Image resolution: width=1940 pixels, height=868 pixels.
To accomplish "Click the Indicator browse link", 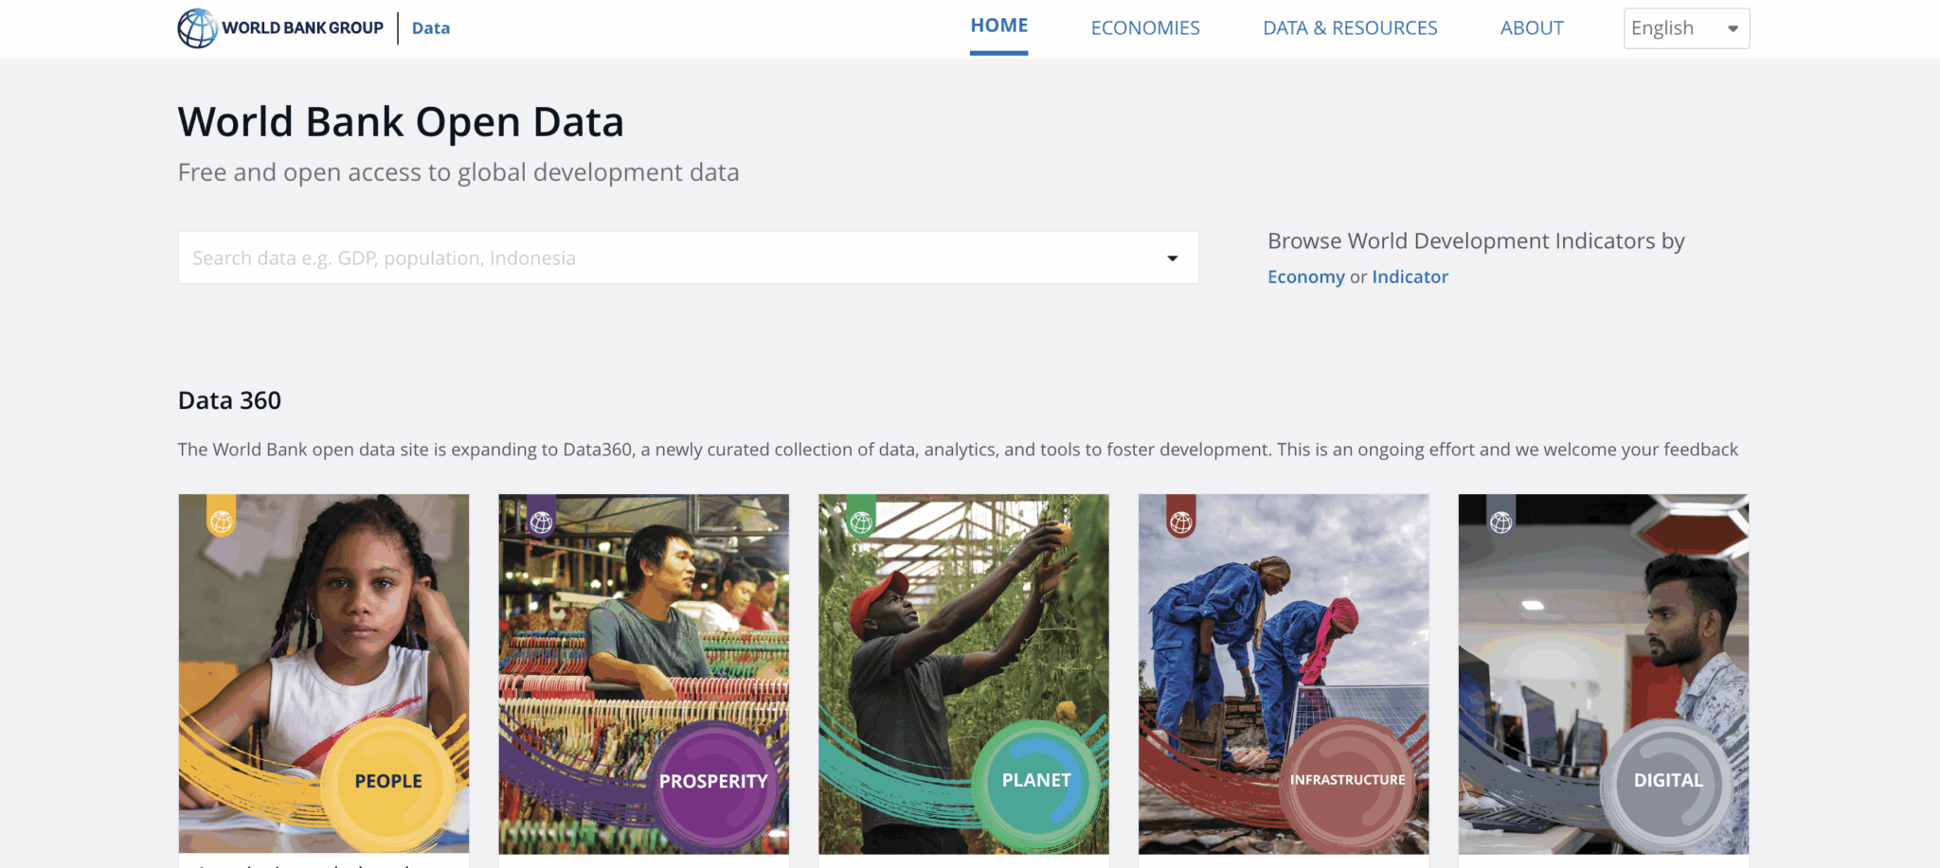I will click(x=1410, y=275).
